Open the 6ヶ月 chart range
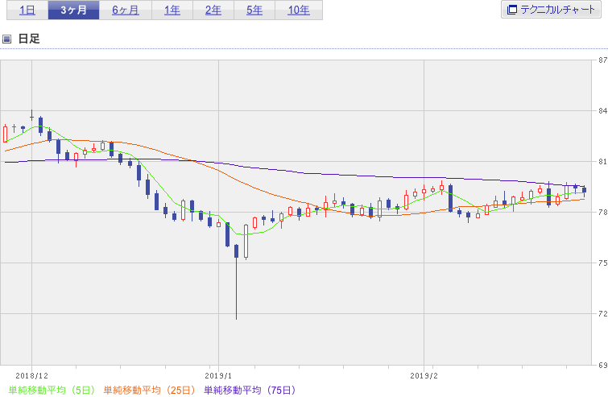This screenshot has width=608, height=397. (126, 10)
